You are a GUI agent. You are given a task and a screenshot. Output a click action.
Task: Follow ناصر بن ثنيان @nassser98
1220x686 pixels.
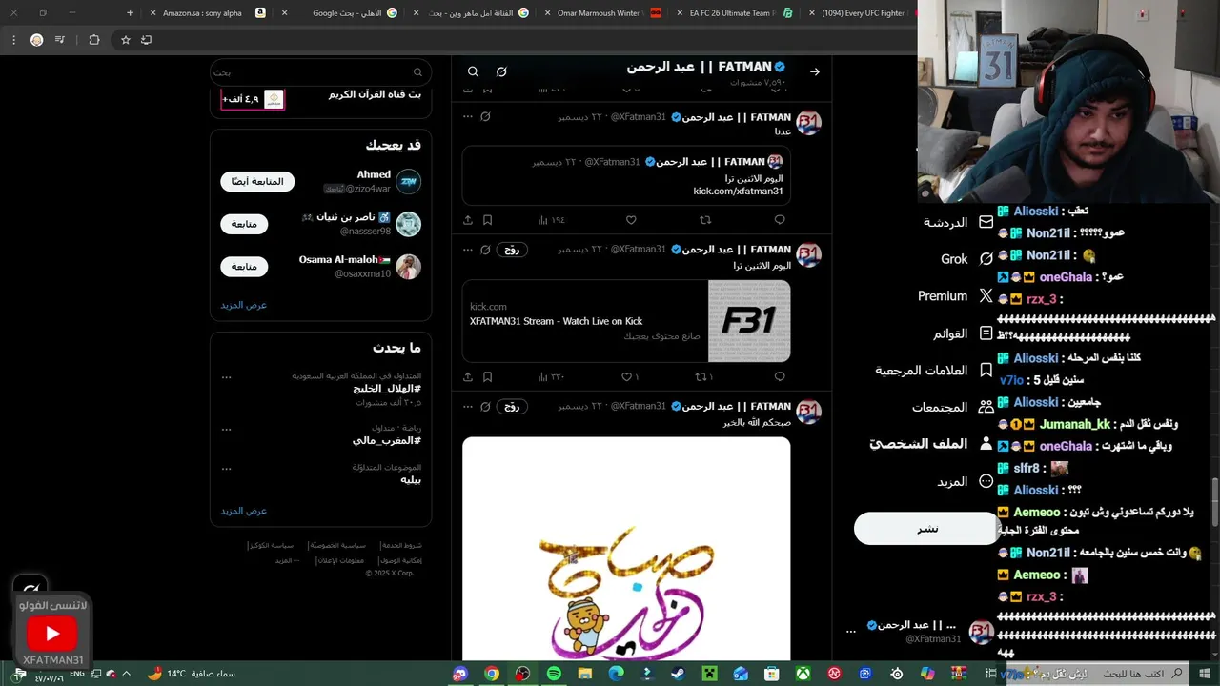tap(244, 224)
